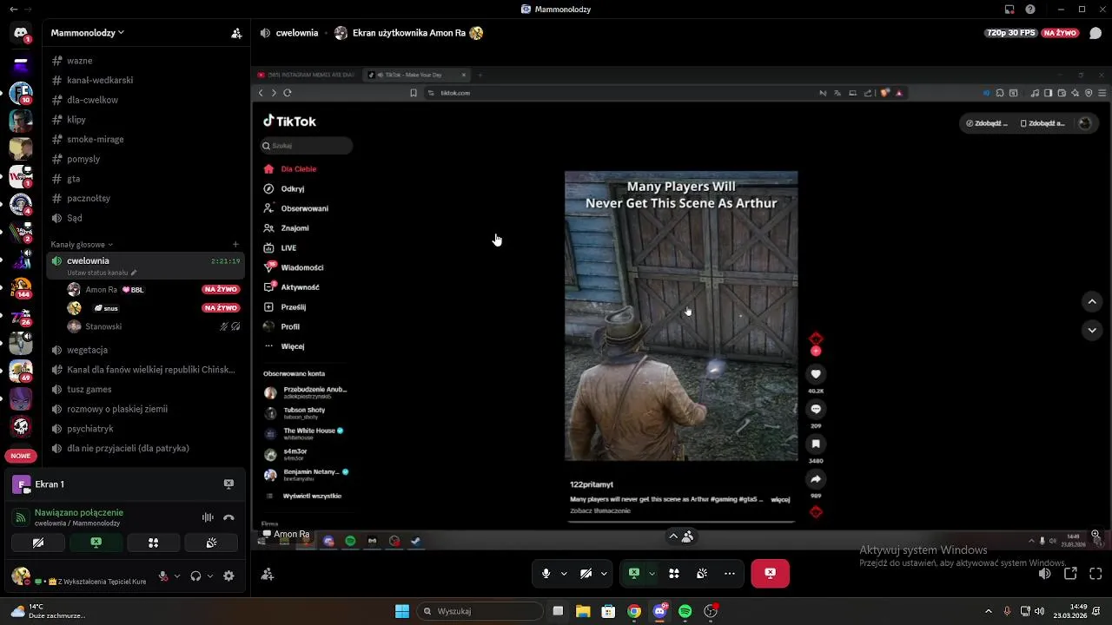The width and height of the screenshot is (1112, 625).
Task: Open File Explorer from taskbar
Action: click(x=583, y=611)
